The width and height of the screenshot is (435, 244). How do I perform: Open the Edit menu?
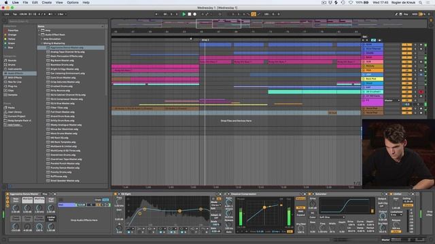tap(35, 3)
